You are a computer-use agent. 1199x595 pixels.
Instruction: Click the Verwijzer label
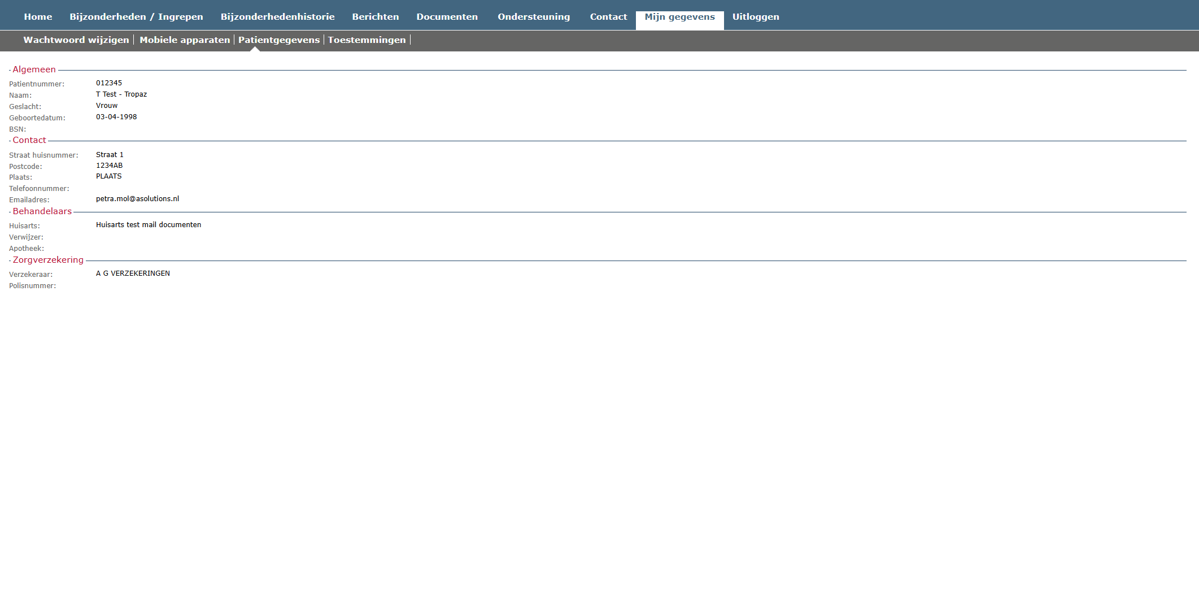[26, 237]
